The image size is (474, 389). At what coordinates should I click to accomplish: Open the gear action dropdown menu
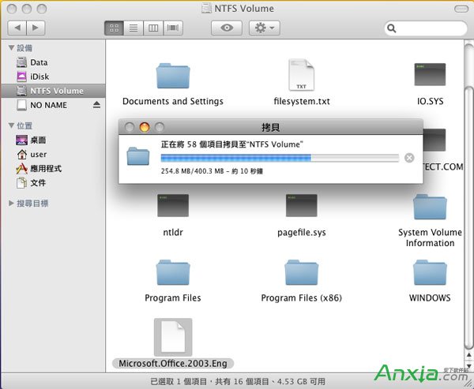(264, 28)
